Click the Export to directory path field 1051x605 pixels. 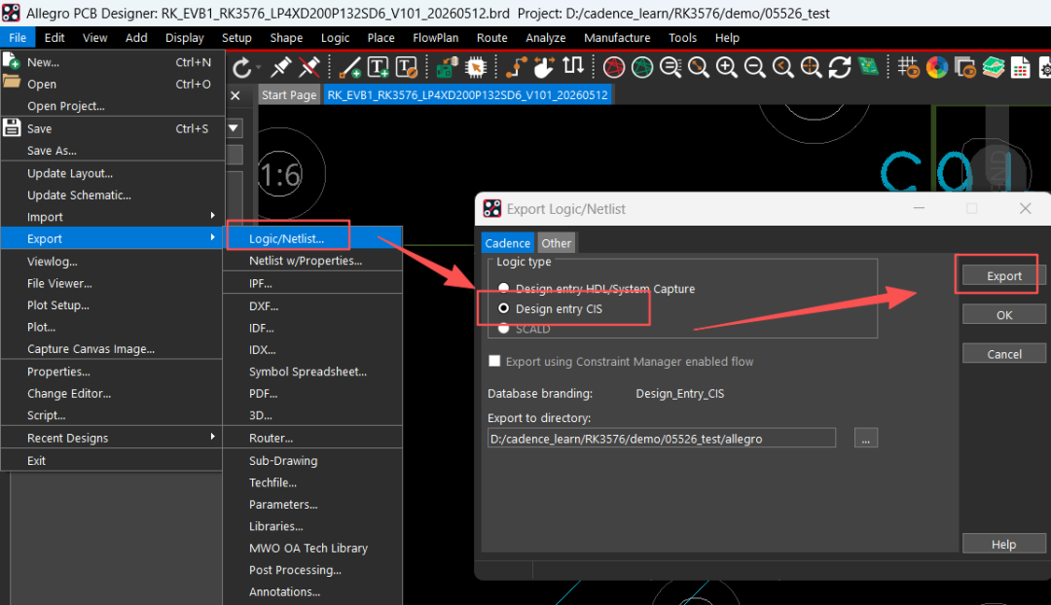coord(662,438)
